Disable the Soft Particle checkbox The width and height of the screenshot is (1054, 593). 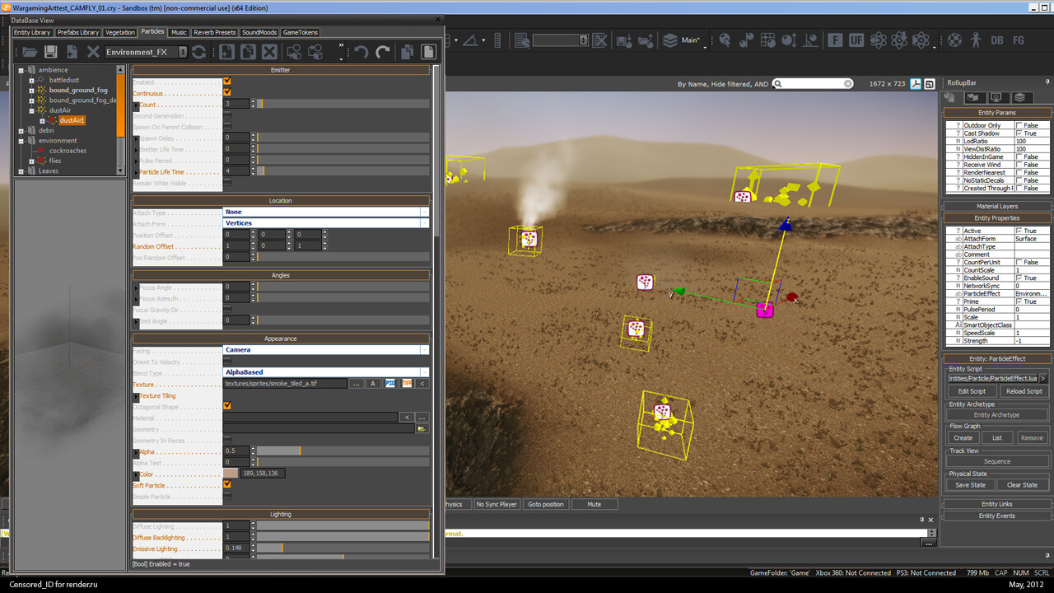click(227, 484)
